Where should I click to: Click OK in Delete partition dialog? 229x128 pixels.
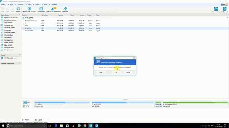coord(116,73)
